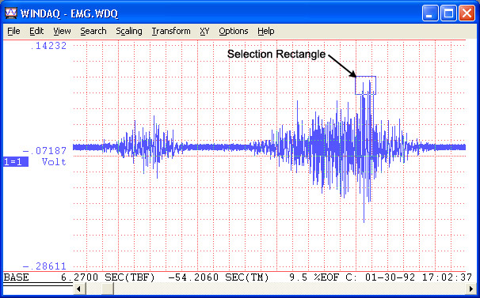480x298 pixels.
Task: Click the scrollbar right arrow
Action: [x=470, y=289]
